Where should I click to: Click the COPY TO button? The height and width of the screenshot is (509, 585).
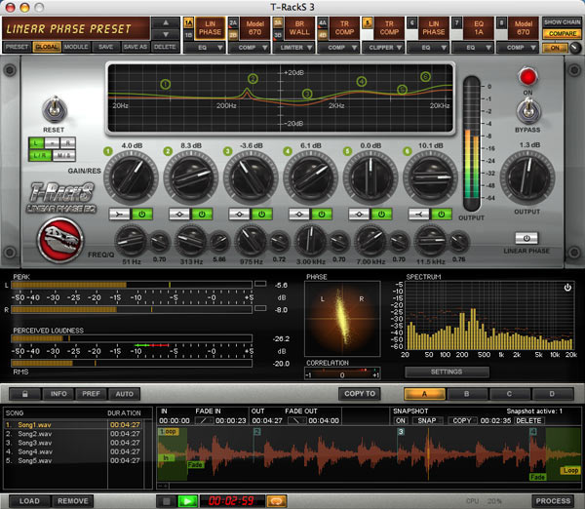(x=359, y=394)
